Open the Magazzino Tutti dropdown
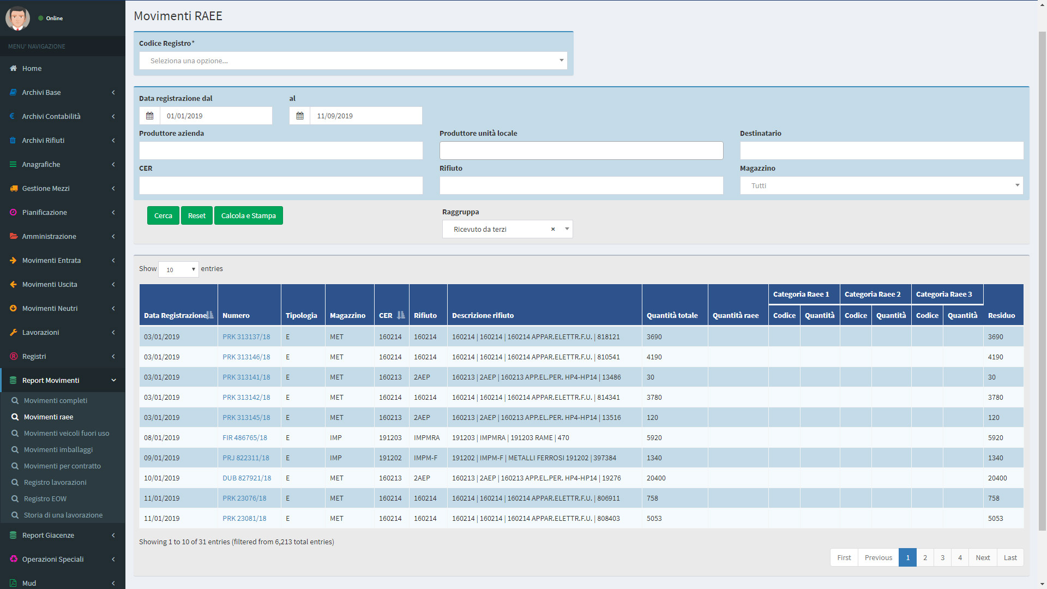 [881, 185]
